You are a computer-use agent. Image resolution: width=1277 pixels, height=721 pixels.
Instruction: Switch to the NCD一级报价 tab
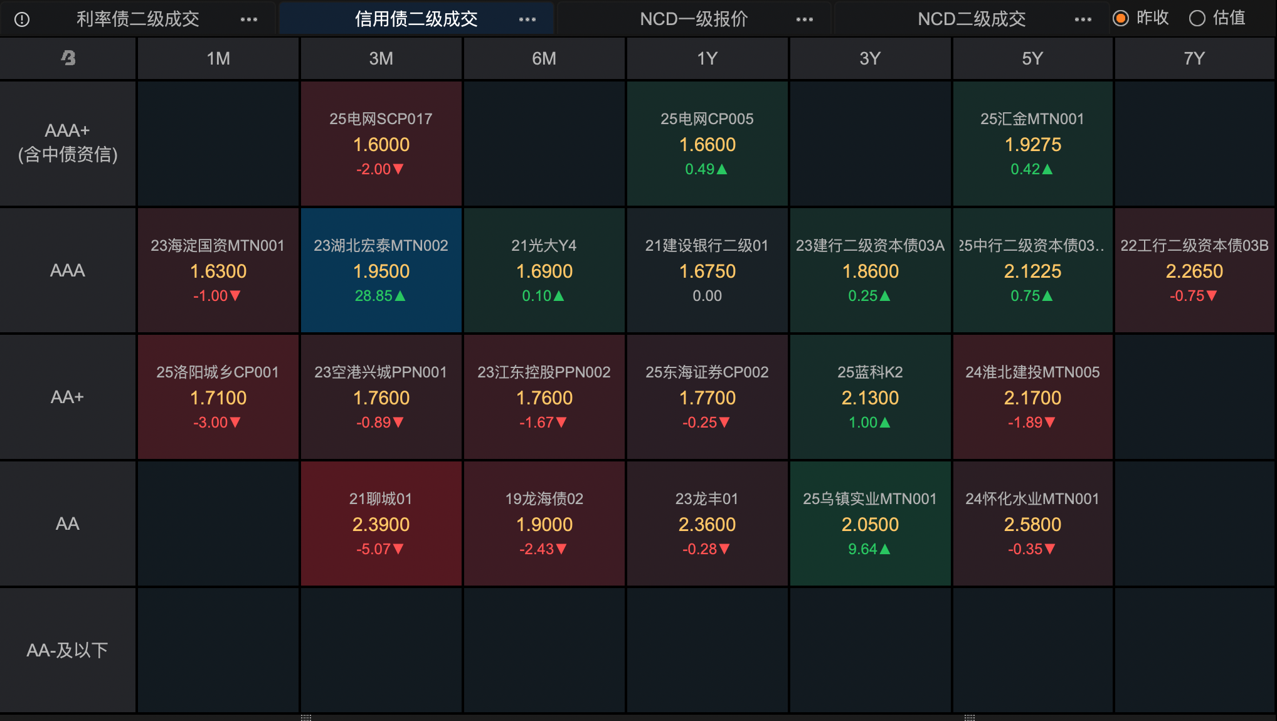coord(694,19)
